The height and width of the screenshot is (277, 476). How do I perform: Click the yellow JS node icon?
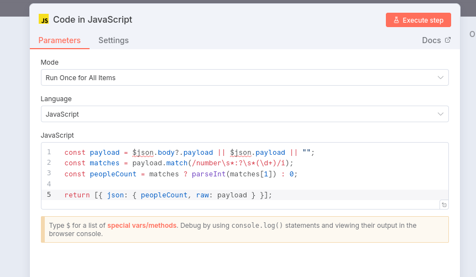point(44,19)
